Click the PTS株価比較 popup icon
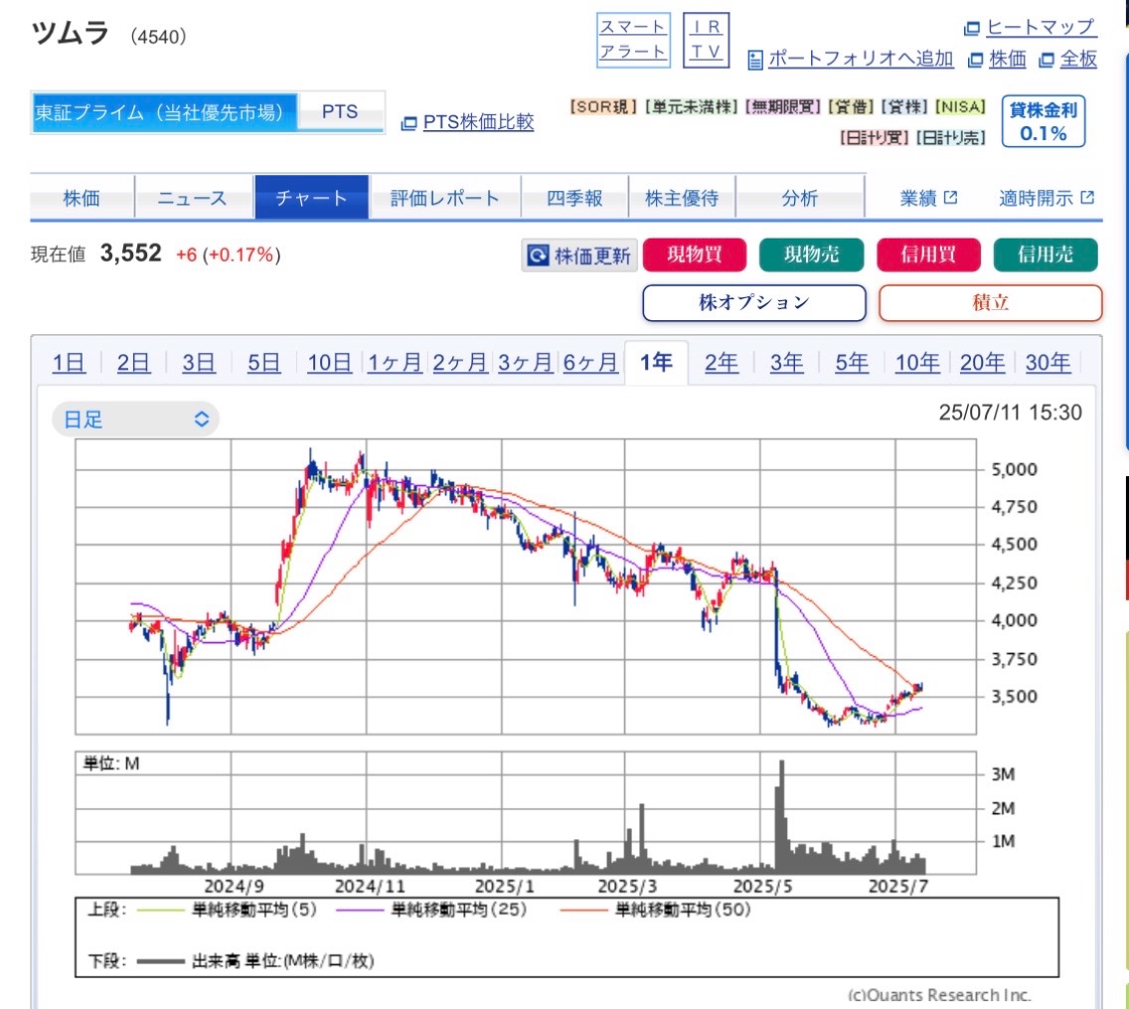The width and height of the screenshot is (1129, 1009). pos(408,123)
